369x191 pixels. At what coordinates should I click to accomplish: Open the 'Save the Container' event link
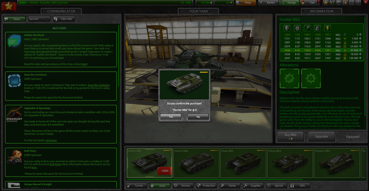point(99,85)
